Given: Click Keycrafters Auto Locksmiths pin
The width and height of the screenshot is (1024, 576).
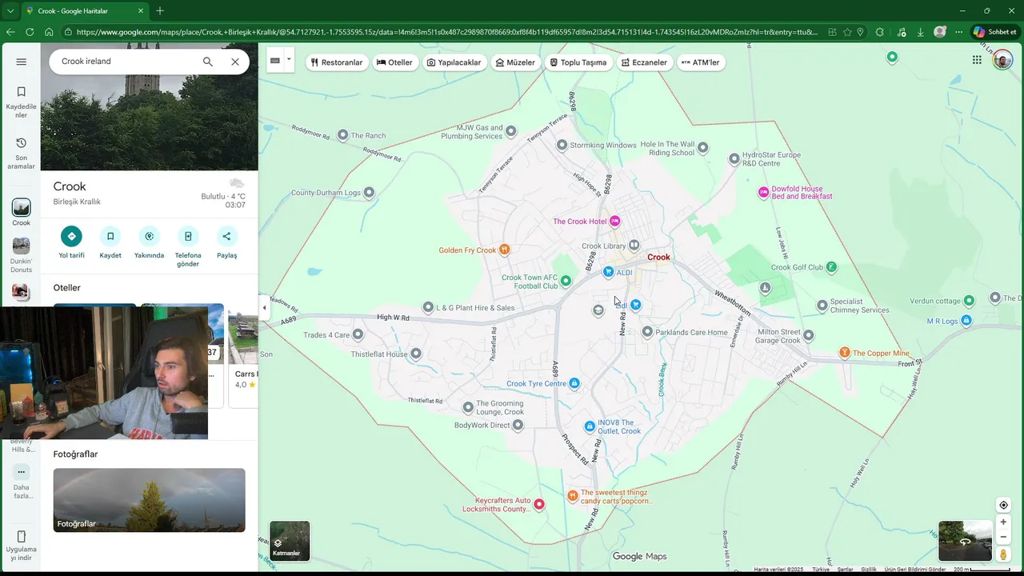Looking at the screenshot, I should [x=539, y=504].
